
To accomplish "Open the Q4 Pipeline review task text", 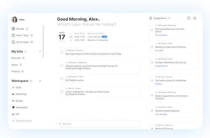I will 74,80.
